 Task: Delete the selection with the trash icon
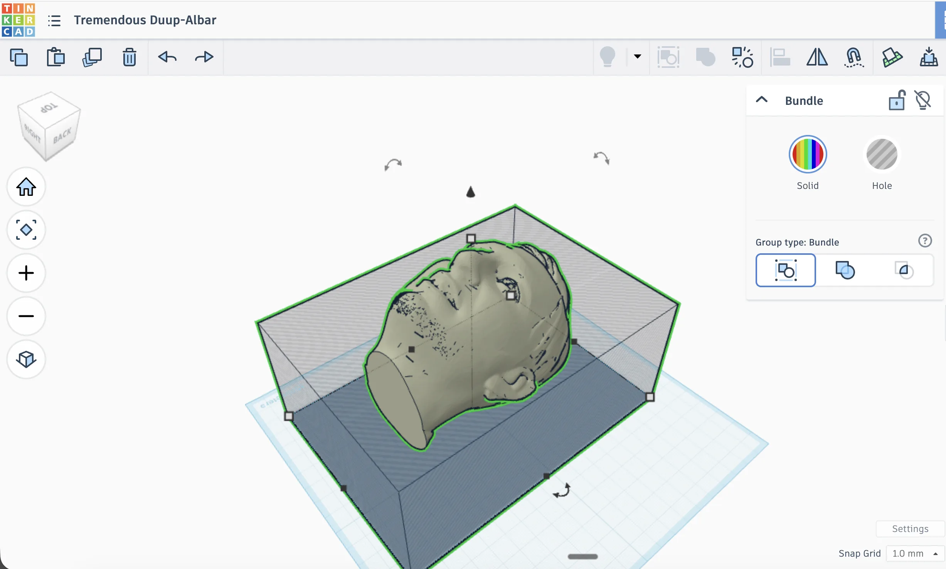(x=130, y=57)
